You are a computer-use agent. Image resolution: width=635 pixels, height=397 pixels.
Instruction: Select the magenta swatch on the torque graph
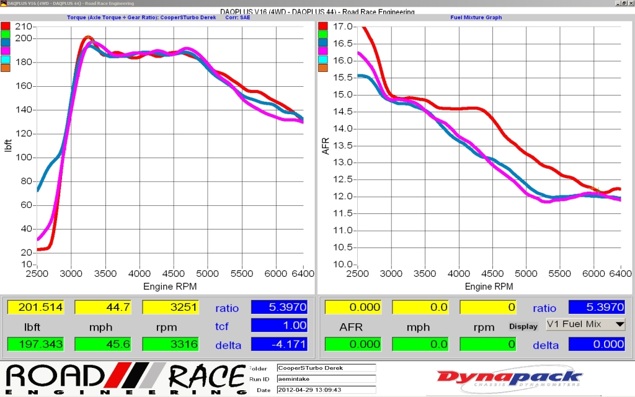[6, 51]
